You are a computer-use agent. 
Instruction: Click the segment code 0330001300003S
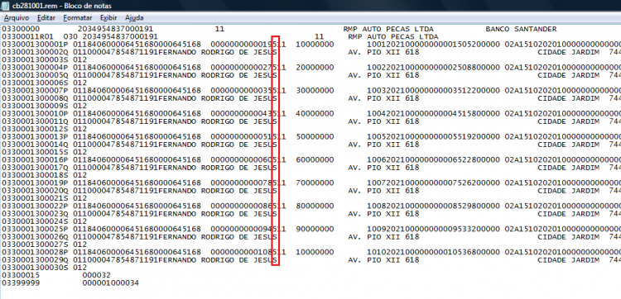point(36,60)
